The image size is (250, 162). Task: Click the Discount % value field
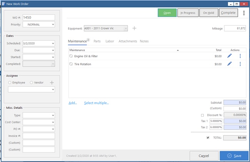[x=235, y=115]
